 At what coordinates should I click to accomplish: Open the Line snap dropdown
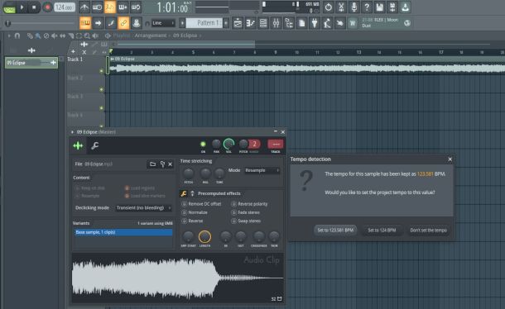[x=163, y=23]
